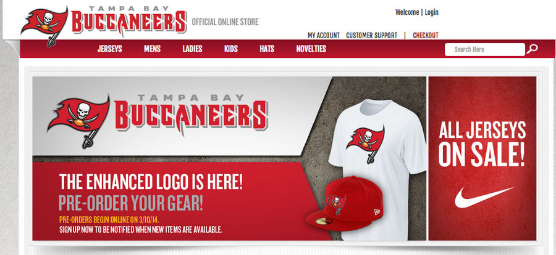Viewport: 556px width, 255px height.
Task: Click the Pre-Order Your Gear banner text
Action: (131, 203)
